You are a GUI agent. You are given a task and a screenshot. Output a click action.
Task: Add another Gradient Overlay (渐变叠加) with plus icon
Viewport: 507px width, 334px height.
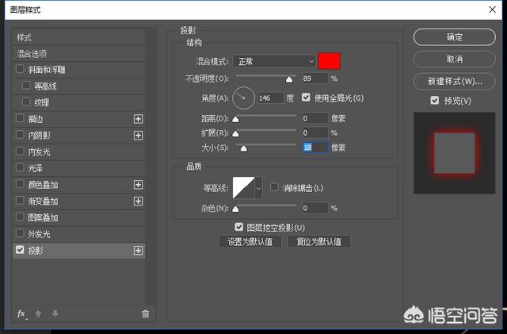(138, 202)
